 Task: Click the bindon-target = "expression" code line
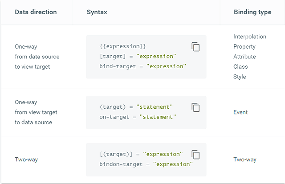146,164
